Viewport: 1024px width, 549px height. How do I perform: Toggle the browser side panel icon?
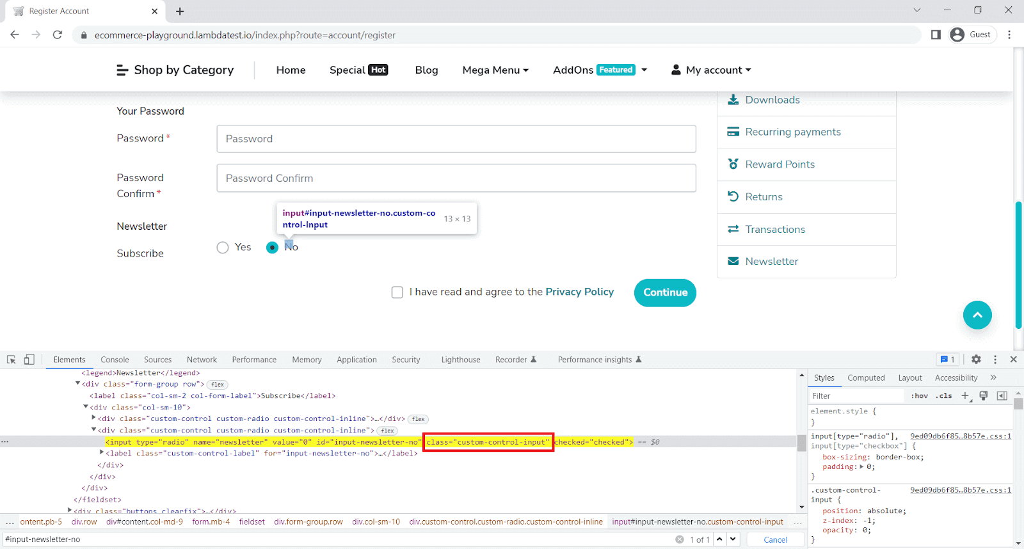click(936, 35)
